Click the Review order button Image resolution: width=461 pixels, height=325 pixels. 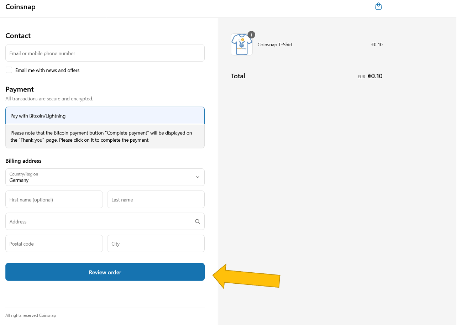tap(105, 272)
